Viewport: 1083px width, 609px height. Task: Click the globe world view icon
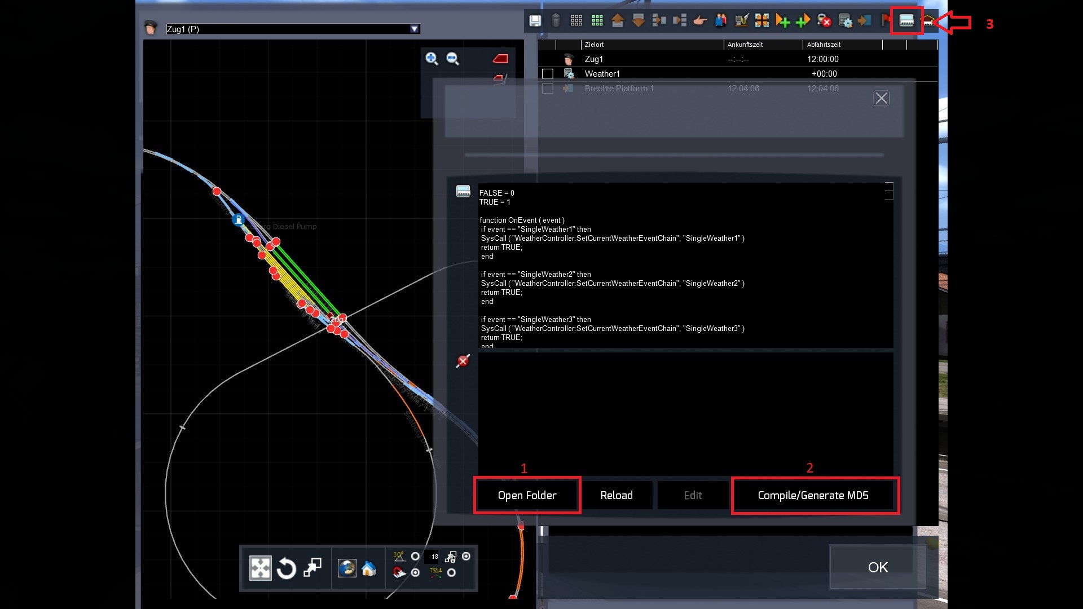(x=346, y=568)
